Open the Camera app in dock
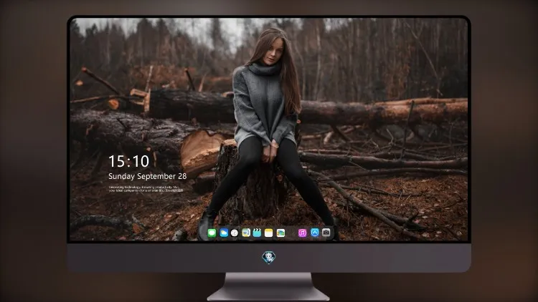 [x=326, y=233]
